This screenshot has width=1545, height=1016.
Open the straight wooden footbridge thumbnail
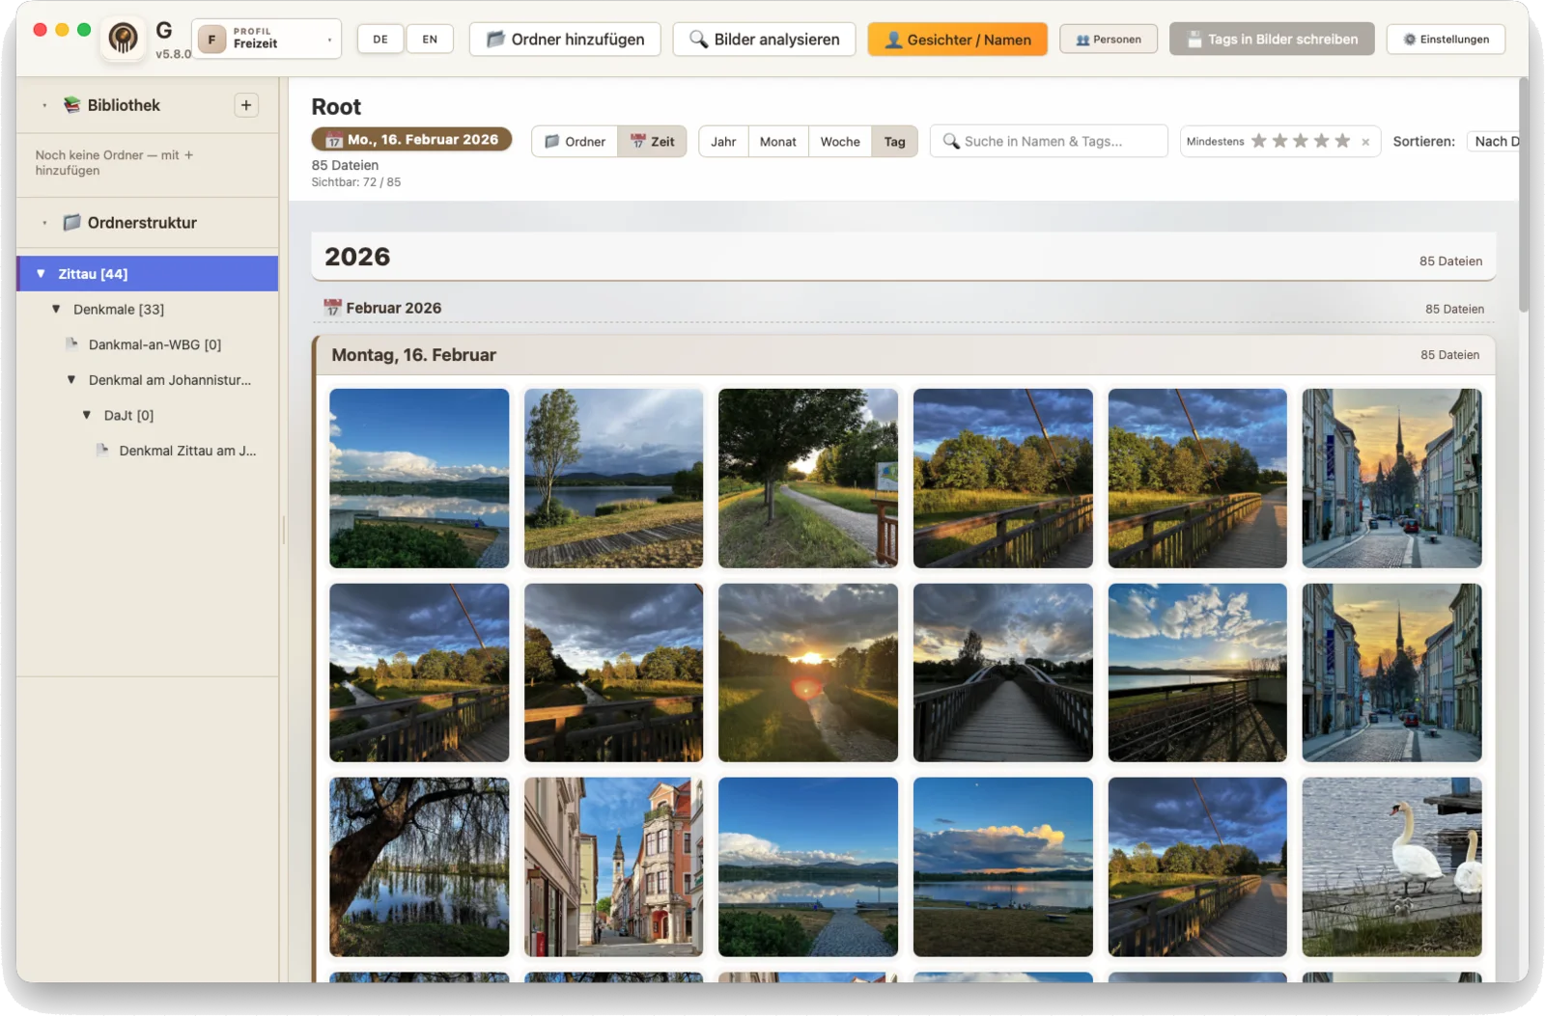tap(1003, 673)
